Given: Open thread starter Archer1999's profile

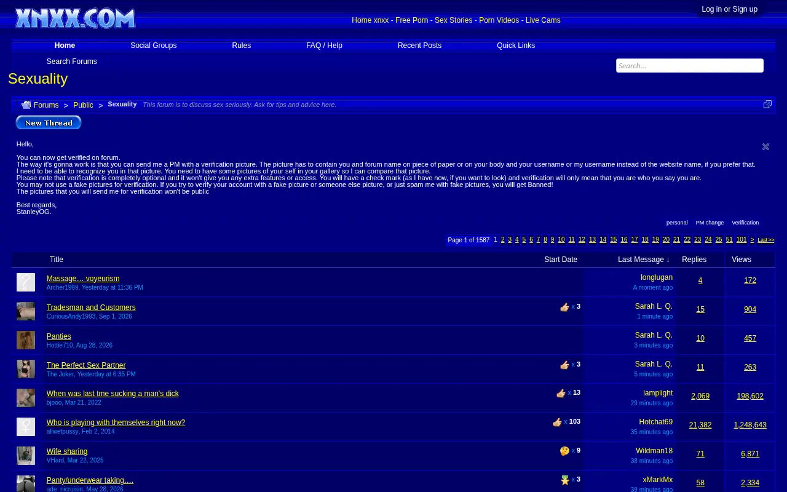Looking at the screenshot, I should pyautogui.click(x=63, y=287).
